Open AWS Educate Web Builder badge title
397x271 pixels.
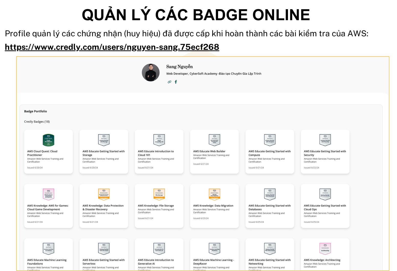(209, 151)
